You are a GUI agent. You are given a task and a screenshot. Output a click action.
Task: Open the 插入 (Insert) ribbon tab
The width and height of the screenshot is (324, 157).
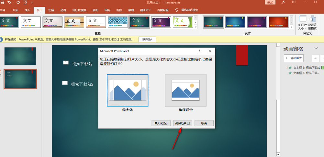tap(28, 10)
